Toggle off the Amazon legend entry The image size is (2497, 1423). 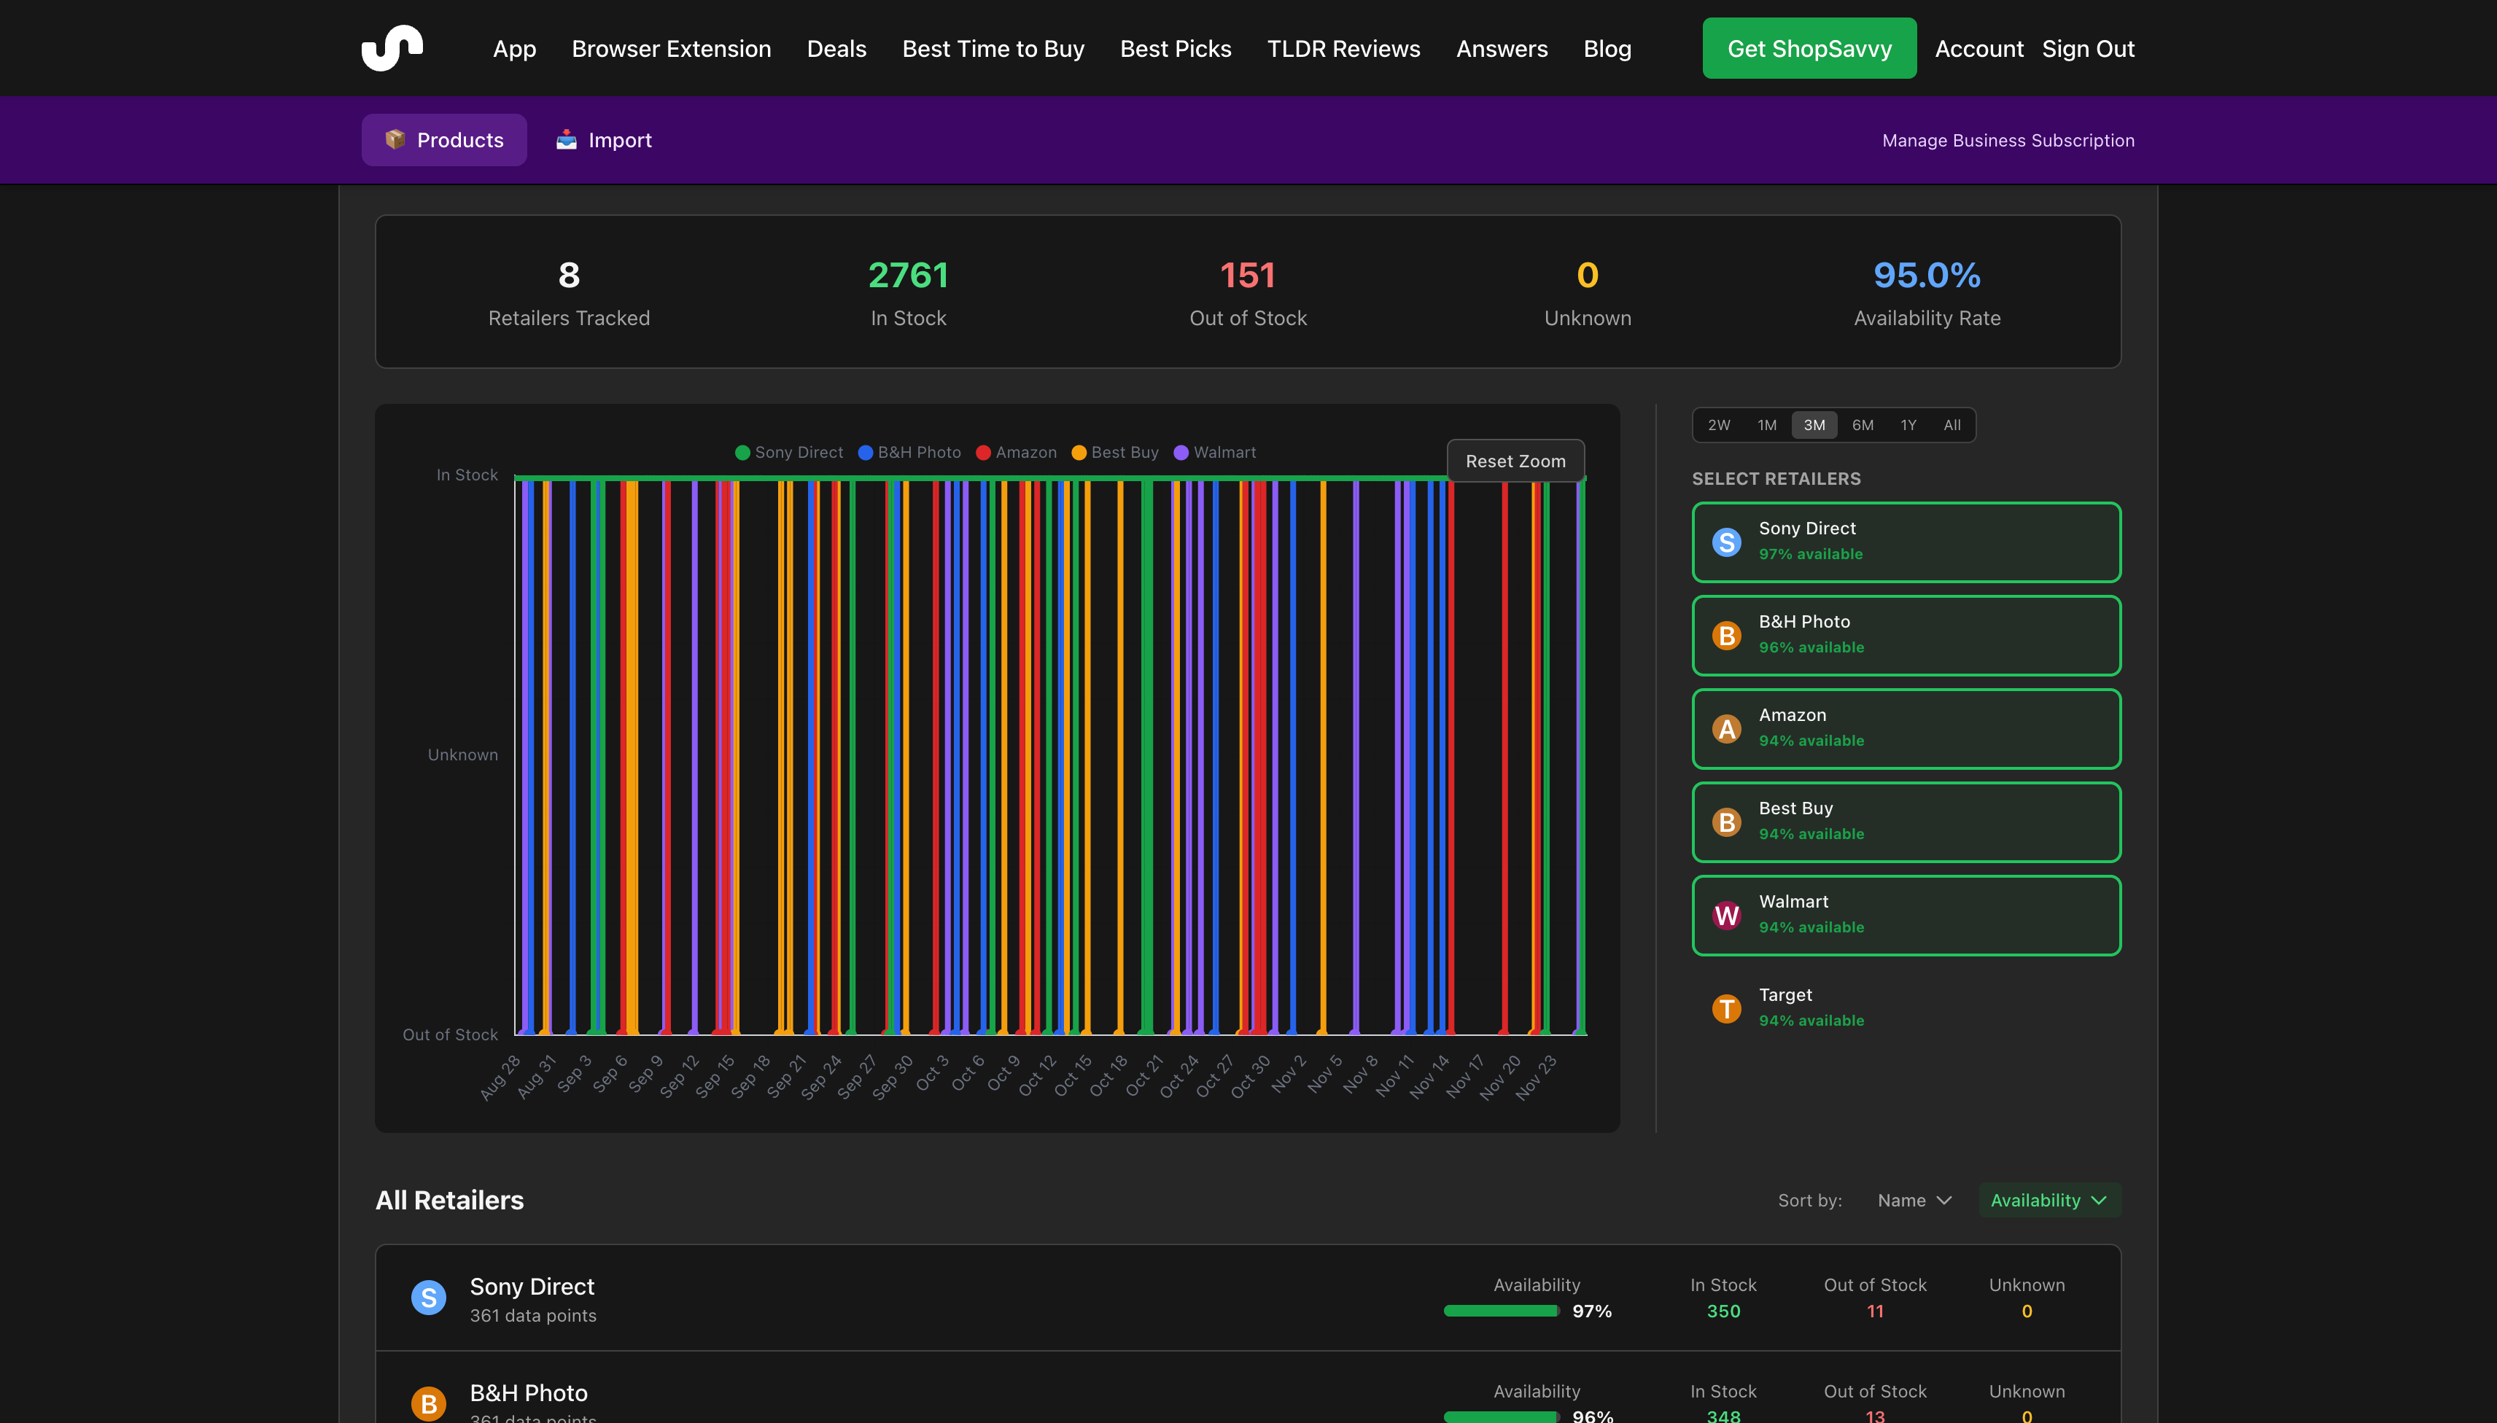1017,451
